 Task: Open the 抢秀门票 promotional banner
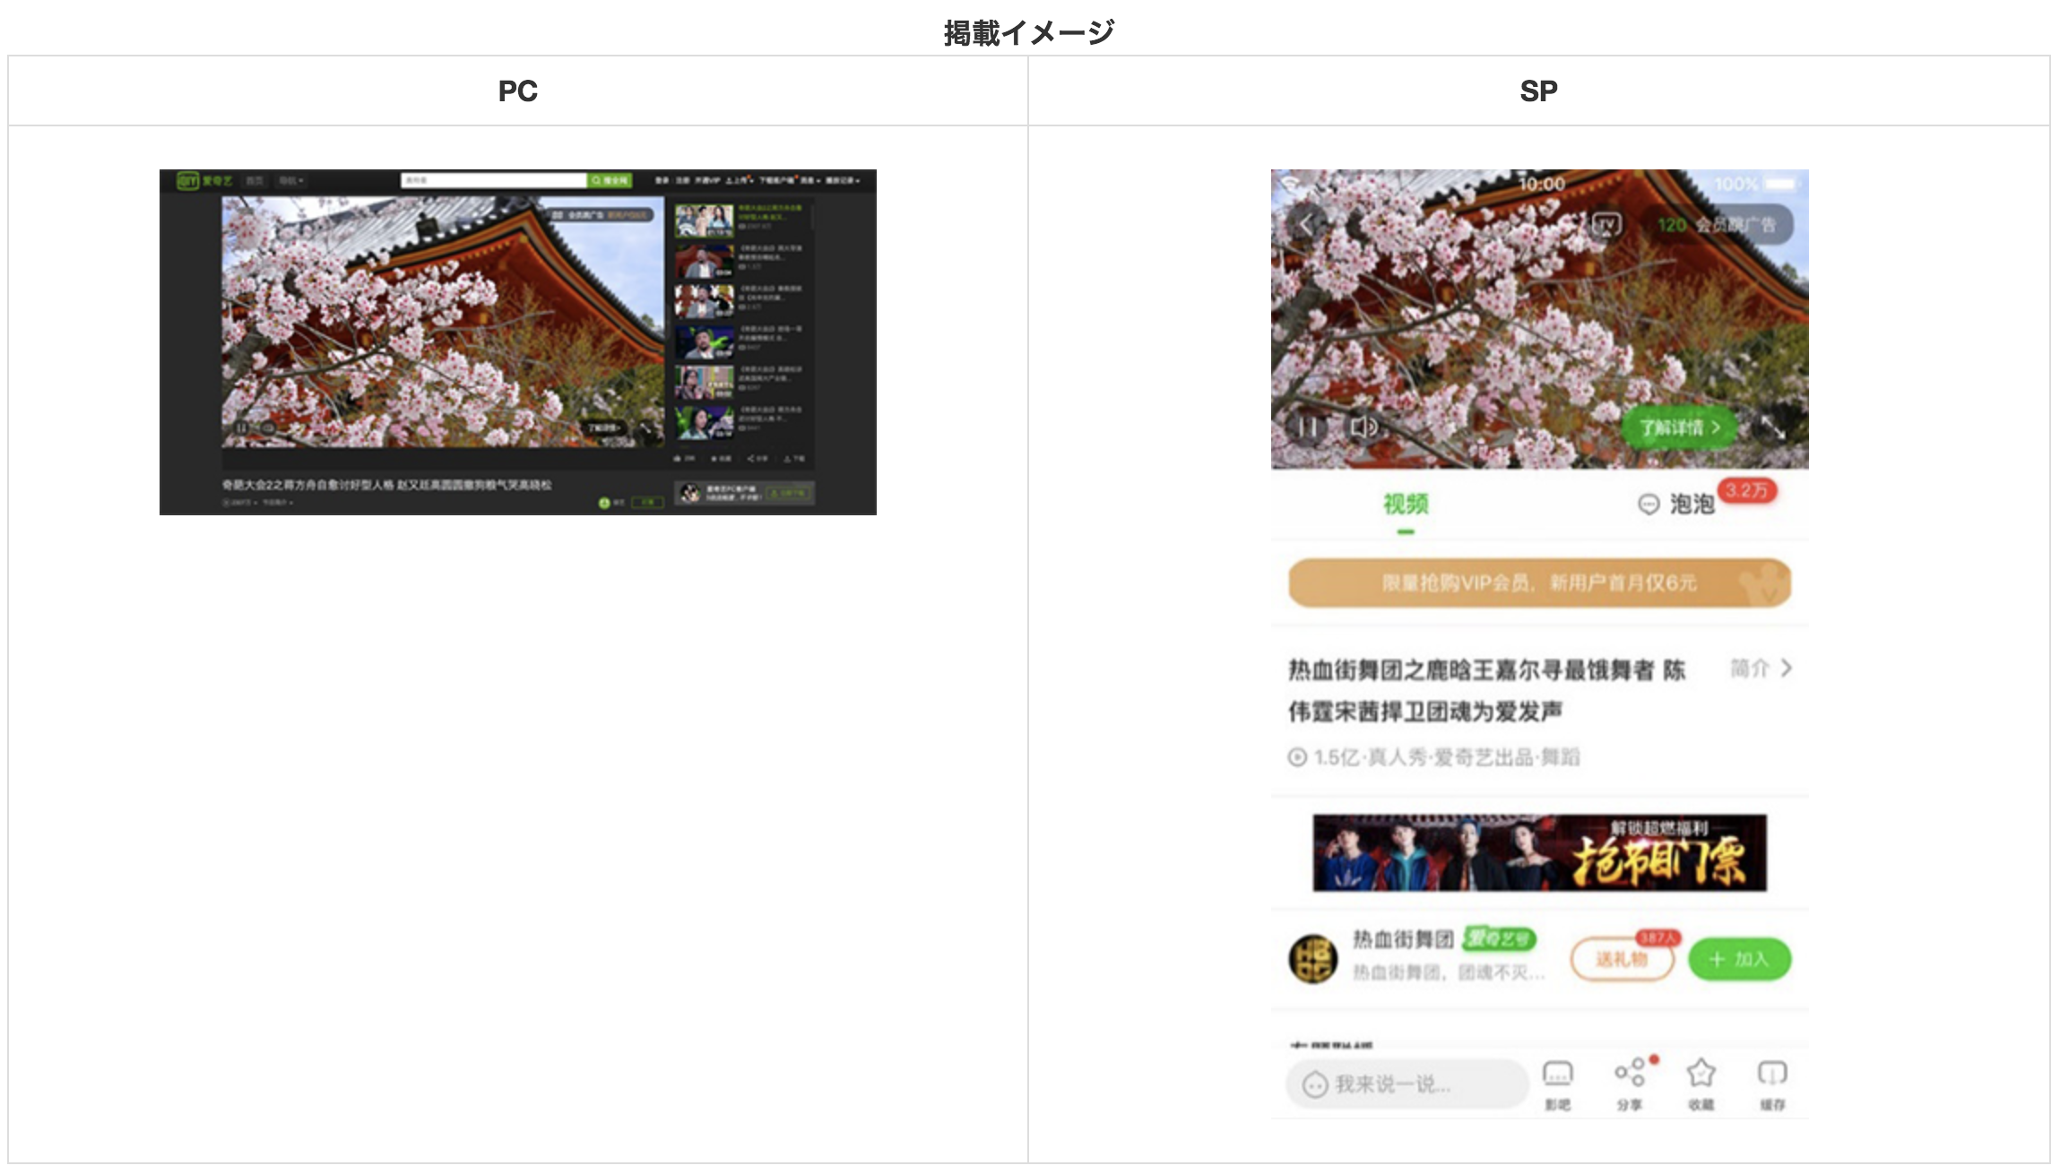(x=1539, y=852)
